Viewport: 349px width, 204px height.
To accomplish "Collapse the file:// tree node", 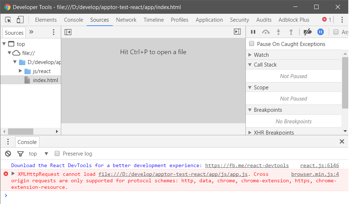I will [9, 53].
